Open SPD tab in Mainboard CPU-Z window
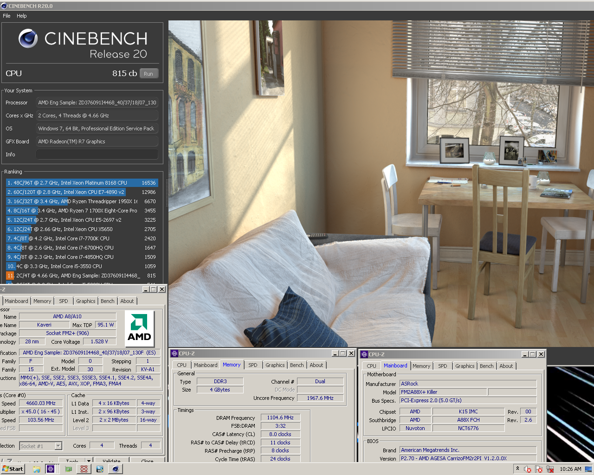Viewport: 594px width, 475px height. coord(443,366)
